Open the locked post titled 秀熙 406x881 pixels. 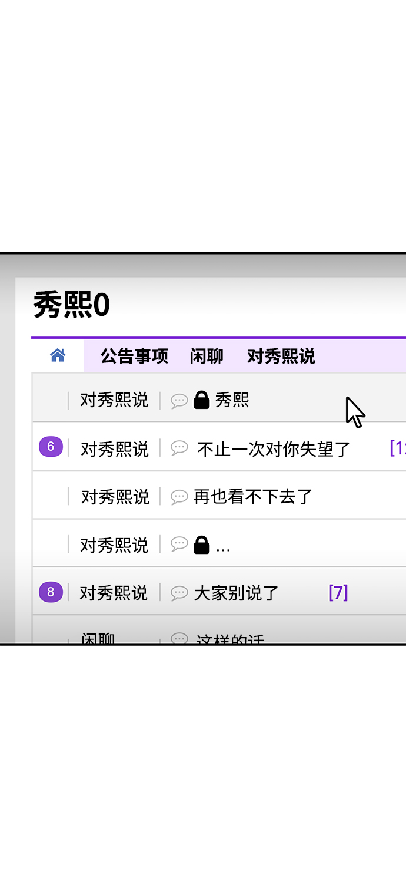(232, 401)
